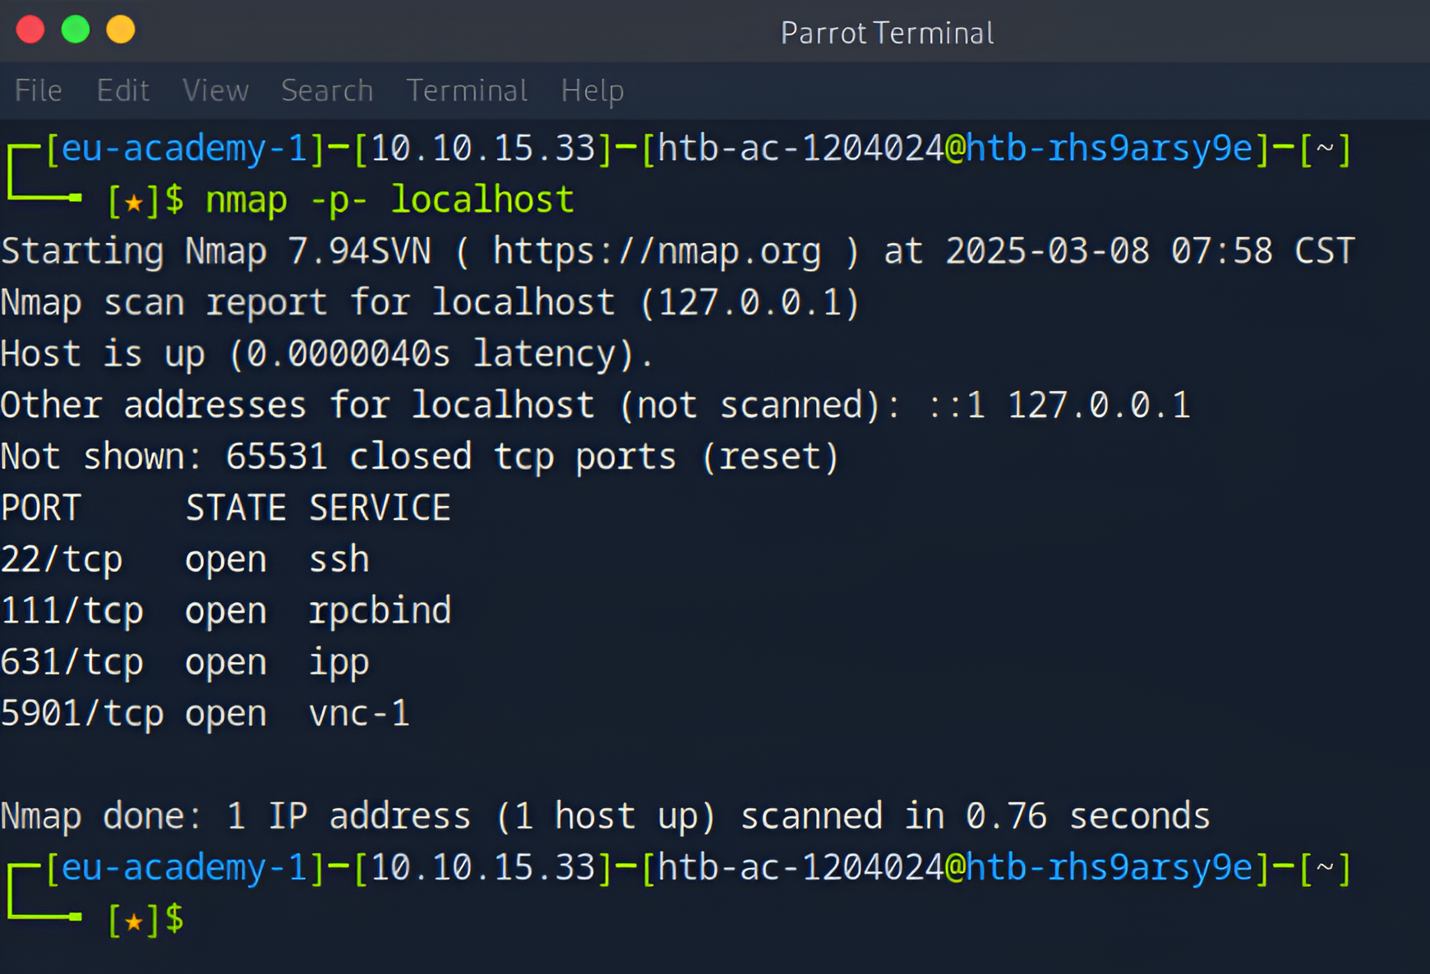Open the File menu
Viewport: 1430px width, 974px height.
point(38,90)
